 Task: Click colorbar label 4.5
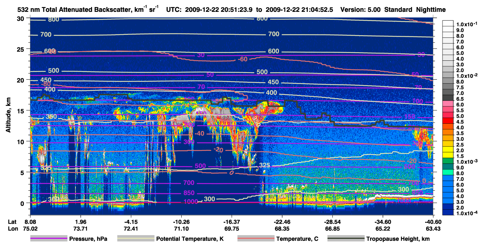coord(460,121)
